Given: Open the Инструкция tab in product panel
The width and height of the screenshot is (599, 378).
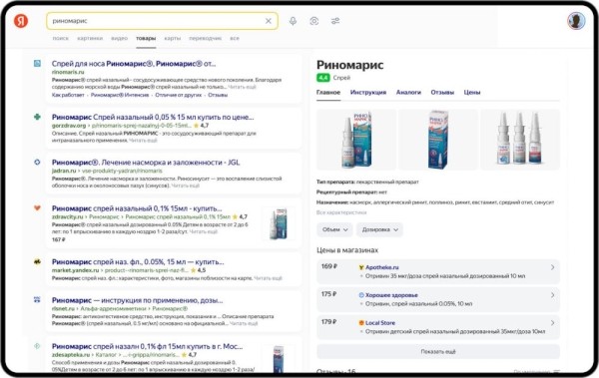Looking at the screenshot, I should click(368, 93).
